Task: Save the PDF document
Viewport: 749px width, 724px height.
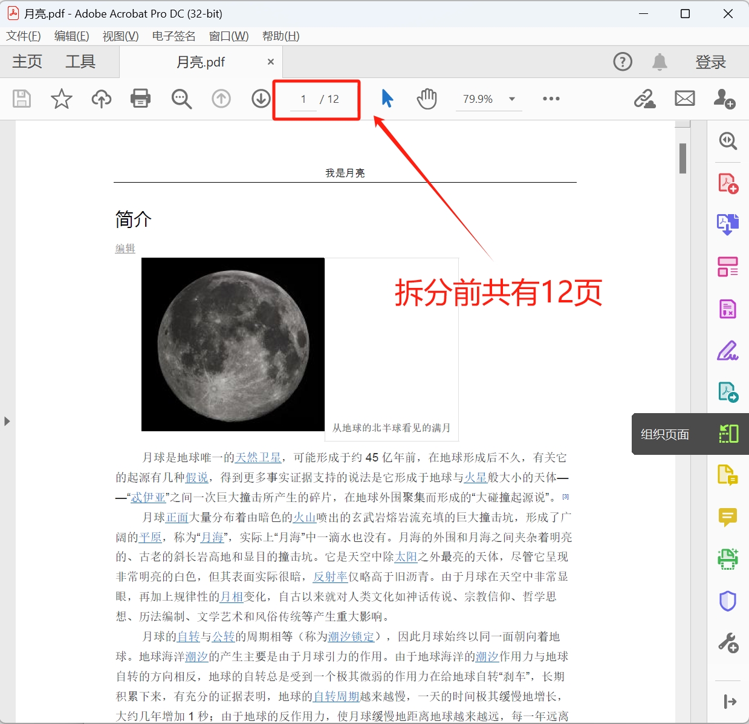Action: coord(21,99)
